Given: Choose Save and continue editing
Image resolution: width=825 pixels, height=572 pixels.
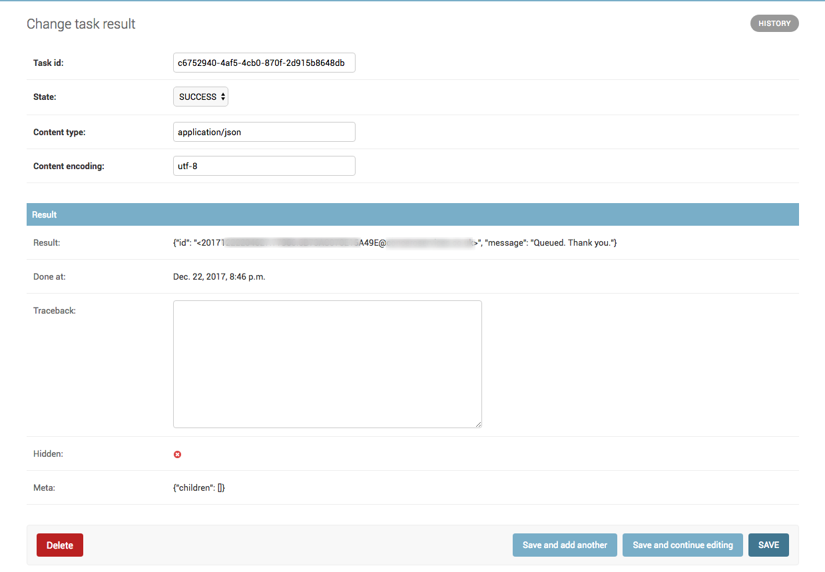Looking at the screenshot, I should [682, 545].
